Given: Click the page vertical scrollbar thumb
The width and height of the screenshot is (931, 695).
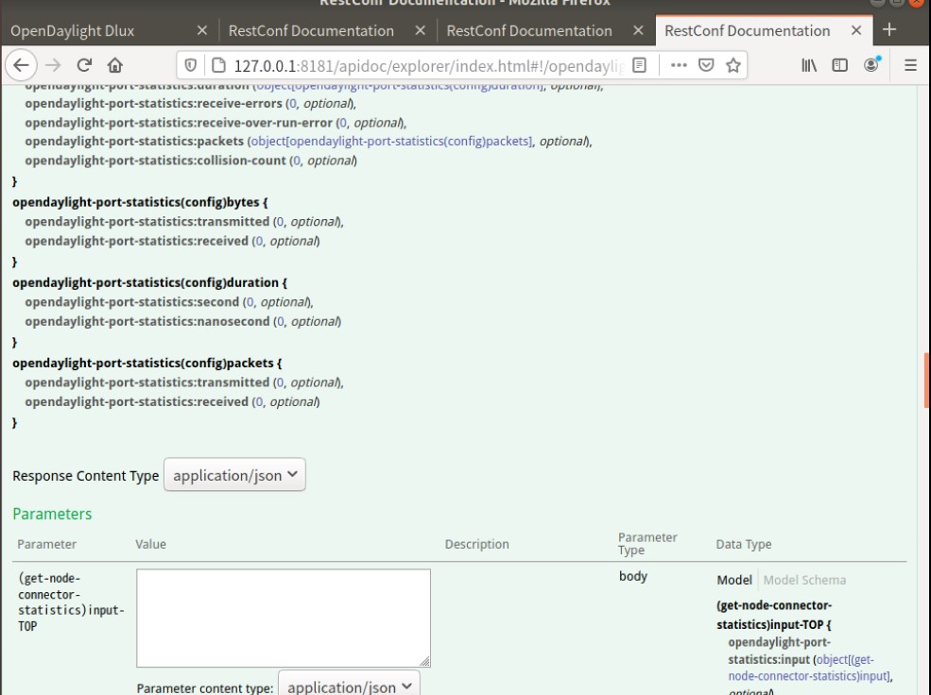Looking at the screenshot, I should coord(926,381).
